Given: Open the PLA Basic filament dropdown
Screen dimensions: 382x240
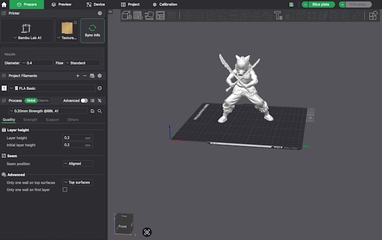Looking at the screenshot, I should (x=52, y=88).
